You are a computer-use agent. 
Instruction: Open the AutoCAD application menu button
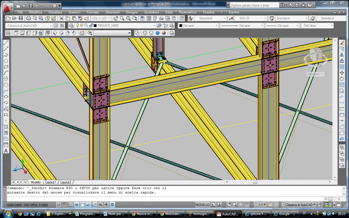[x=7, y=7]
